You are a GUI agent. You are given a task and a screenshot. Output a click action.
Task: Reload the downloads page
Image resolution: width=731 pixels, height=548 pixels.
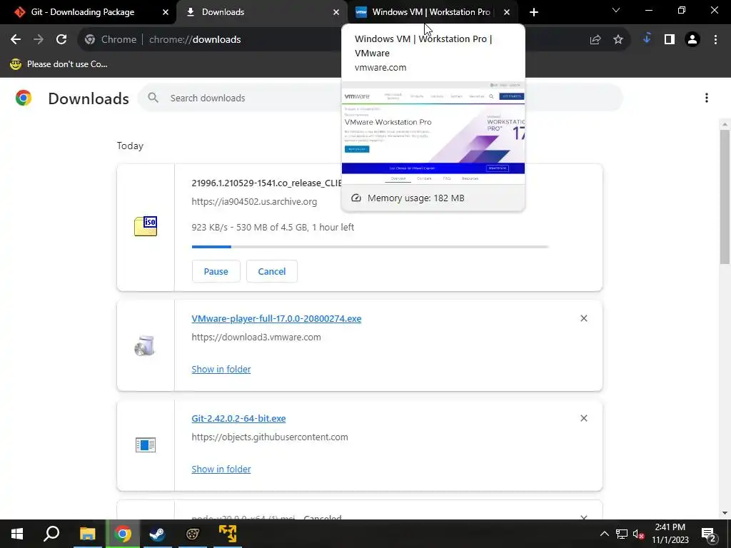point(61,40)
